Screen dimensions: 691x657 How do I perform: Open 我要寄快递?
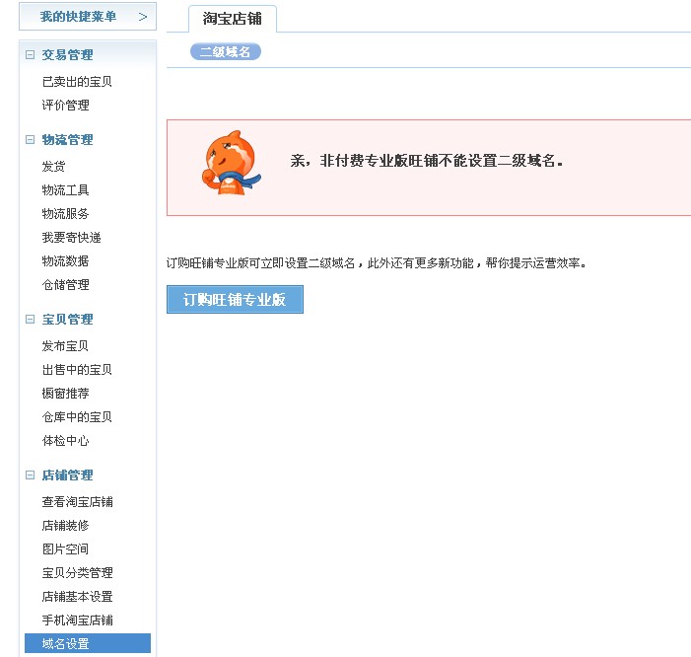(71, 238)
